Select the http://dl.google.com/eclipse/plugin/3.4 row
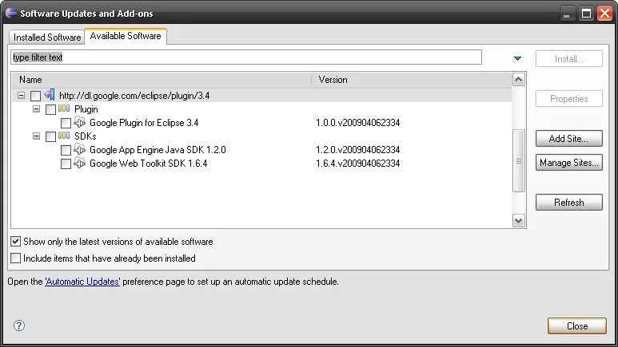Screen dimensions: 618x347 (261, 95)
